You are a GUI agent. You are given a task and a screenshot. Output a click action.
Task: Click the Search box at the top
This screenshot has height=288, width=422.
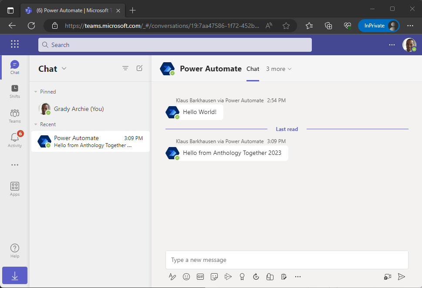[x=175, y=45]
